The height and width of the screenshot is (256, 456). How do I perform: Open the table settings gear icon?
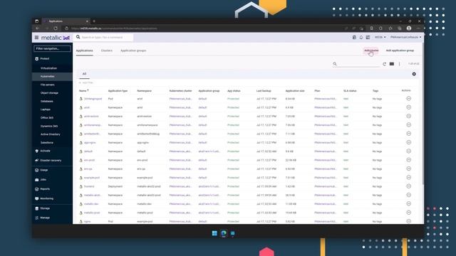pos(414,74)
